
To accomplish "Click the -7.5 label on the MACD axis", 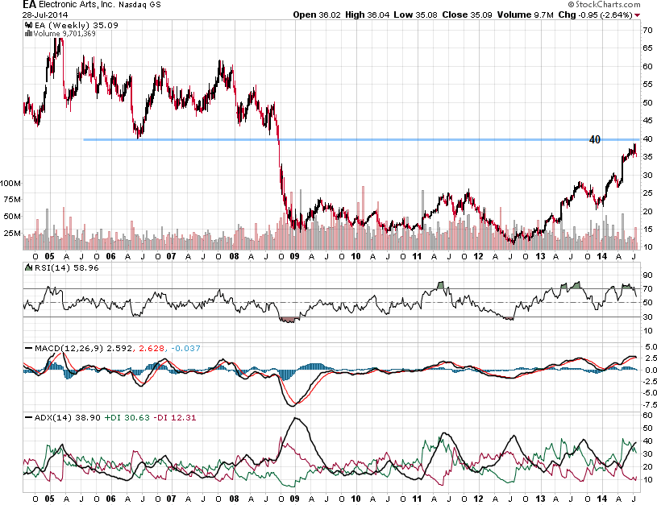I will pos(649,404).
